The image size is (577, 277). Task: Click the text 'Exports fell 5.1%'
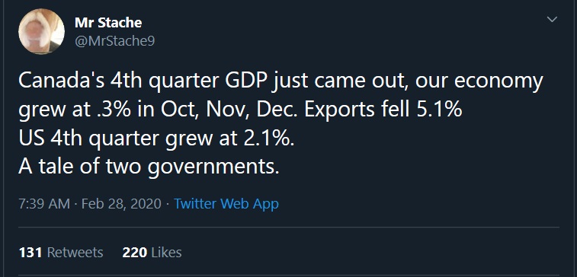tap(383, 109)
